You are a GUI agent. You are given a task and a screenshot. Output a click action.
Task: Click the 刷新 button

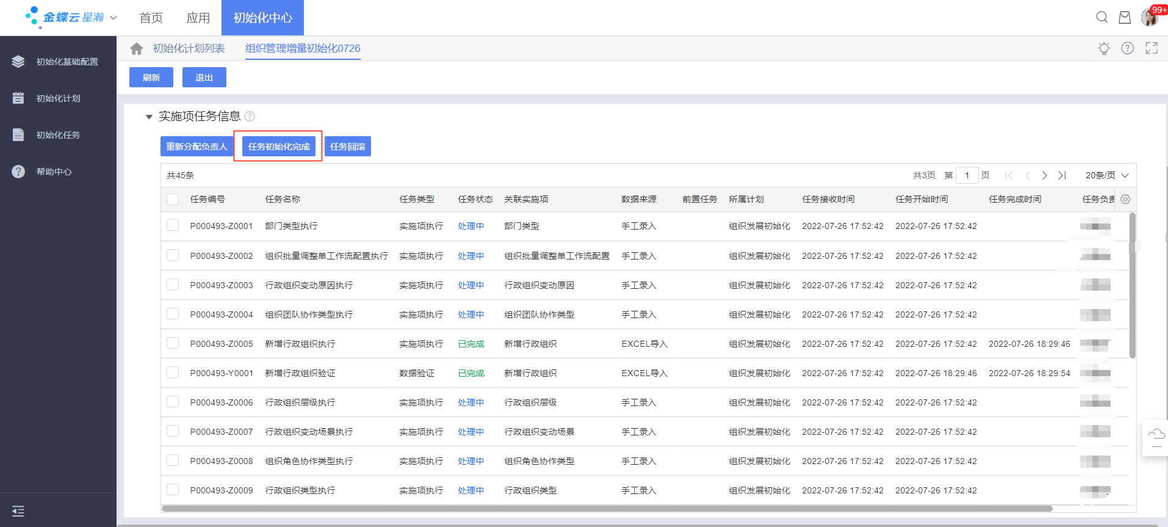151,78
